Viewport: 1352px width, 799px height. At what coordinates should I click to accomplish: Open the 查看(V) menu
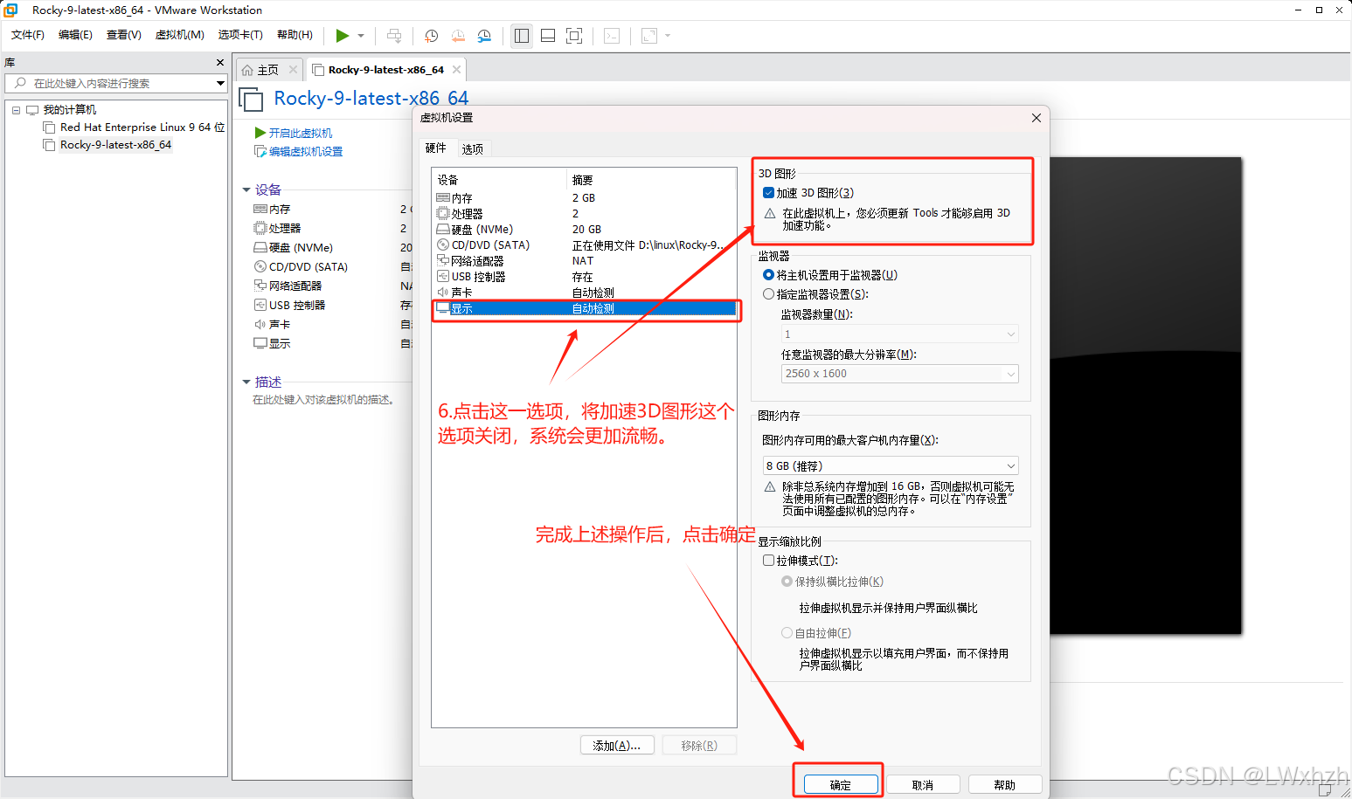pyautogui.click(x=123, y=35)
